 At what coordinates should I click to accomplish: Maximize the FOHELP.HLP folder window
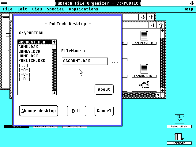[x=161, y=25]
